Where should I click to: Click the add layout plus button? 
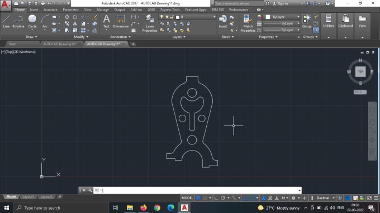(x=60, y=197)
